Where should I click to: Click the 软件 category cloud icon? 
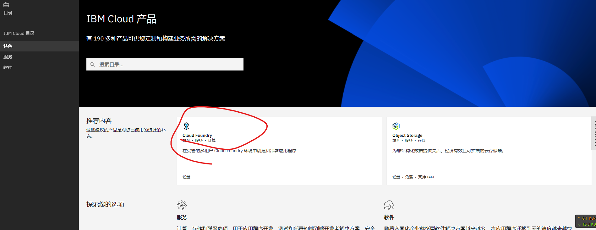(389, 205)
